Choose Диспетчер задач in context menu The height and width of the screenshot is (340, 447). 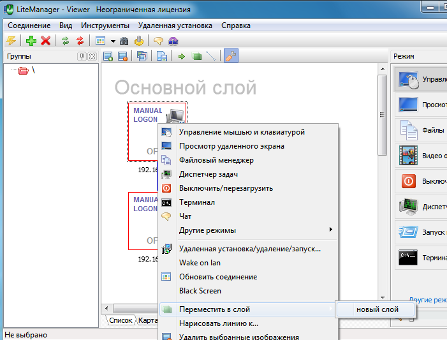[248, 174]
